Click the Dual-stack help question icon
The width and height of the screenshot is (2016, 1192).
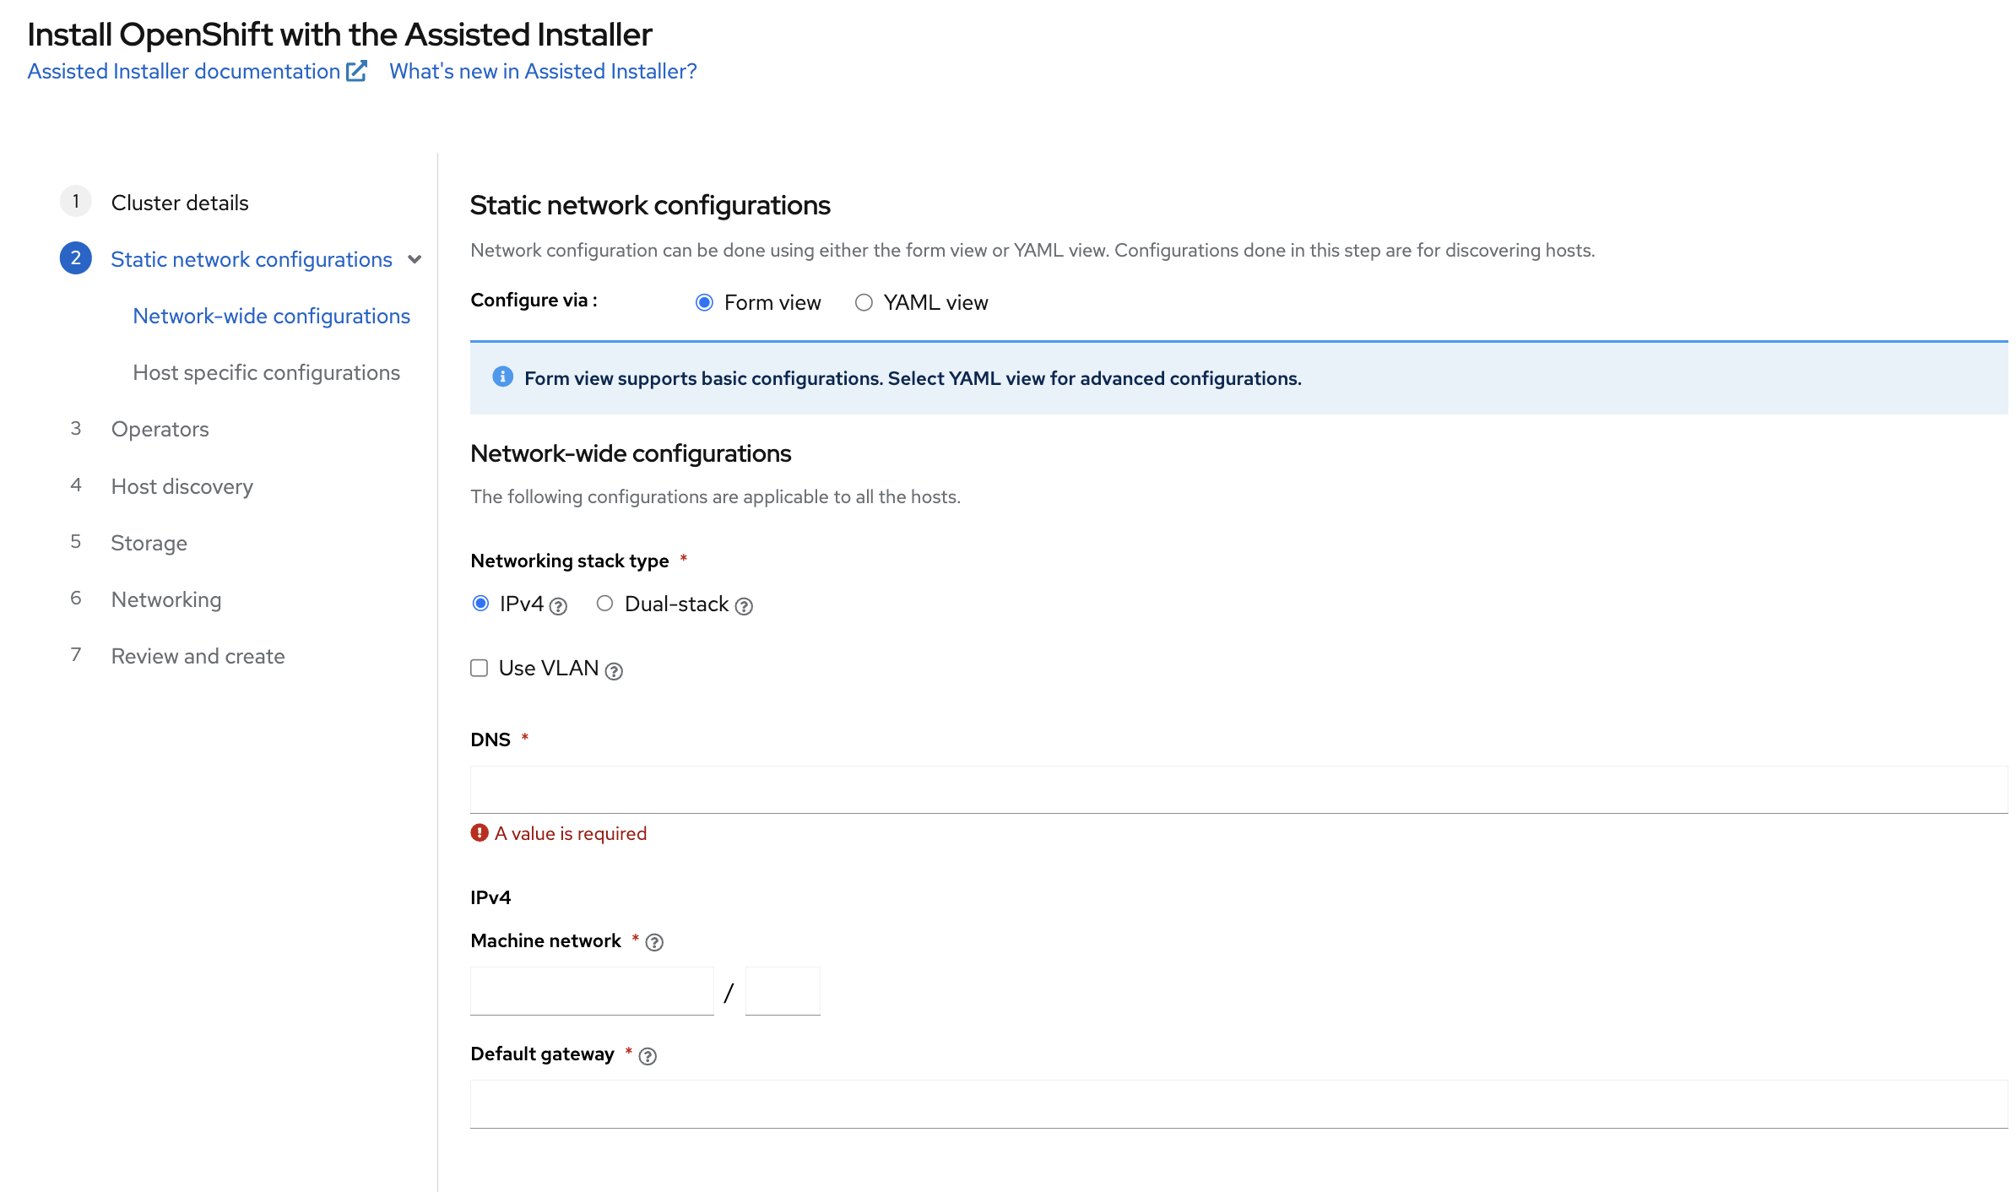(744, 606)
